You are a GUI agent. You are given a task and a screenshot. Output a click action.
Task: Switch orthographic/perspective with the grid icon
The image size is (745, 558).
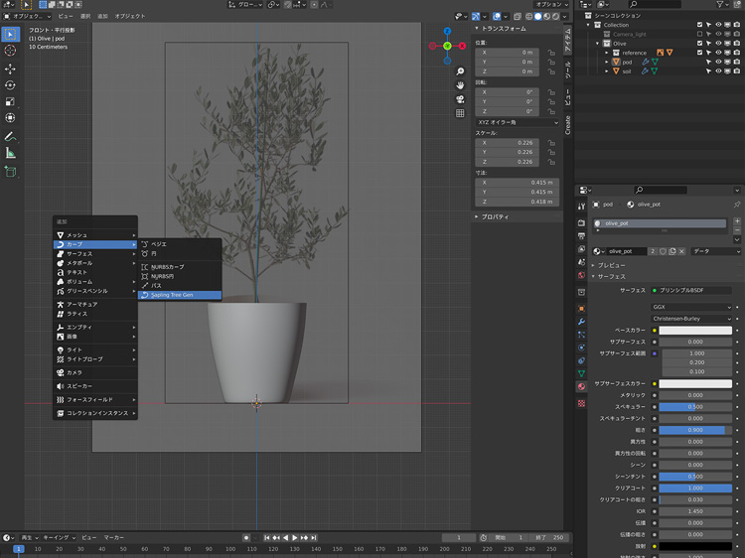(461, 113)
